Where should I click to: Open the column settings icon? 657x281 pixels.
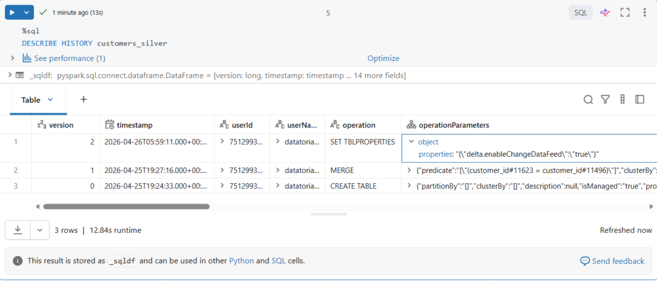[622, 99]
